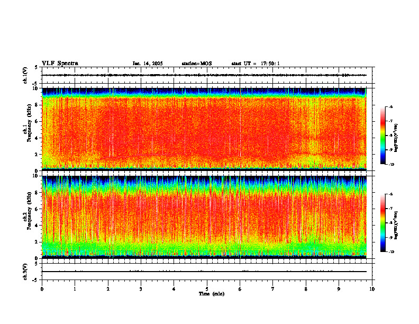Click the "-10" label on ch.2 color bar
This screenshot has width=419, height=324.
coord(391,251)
